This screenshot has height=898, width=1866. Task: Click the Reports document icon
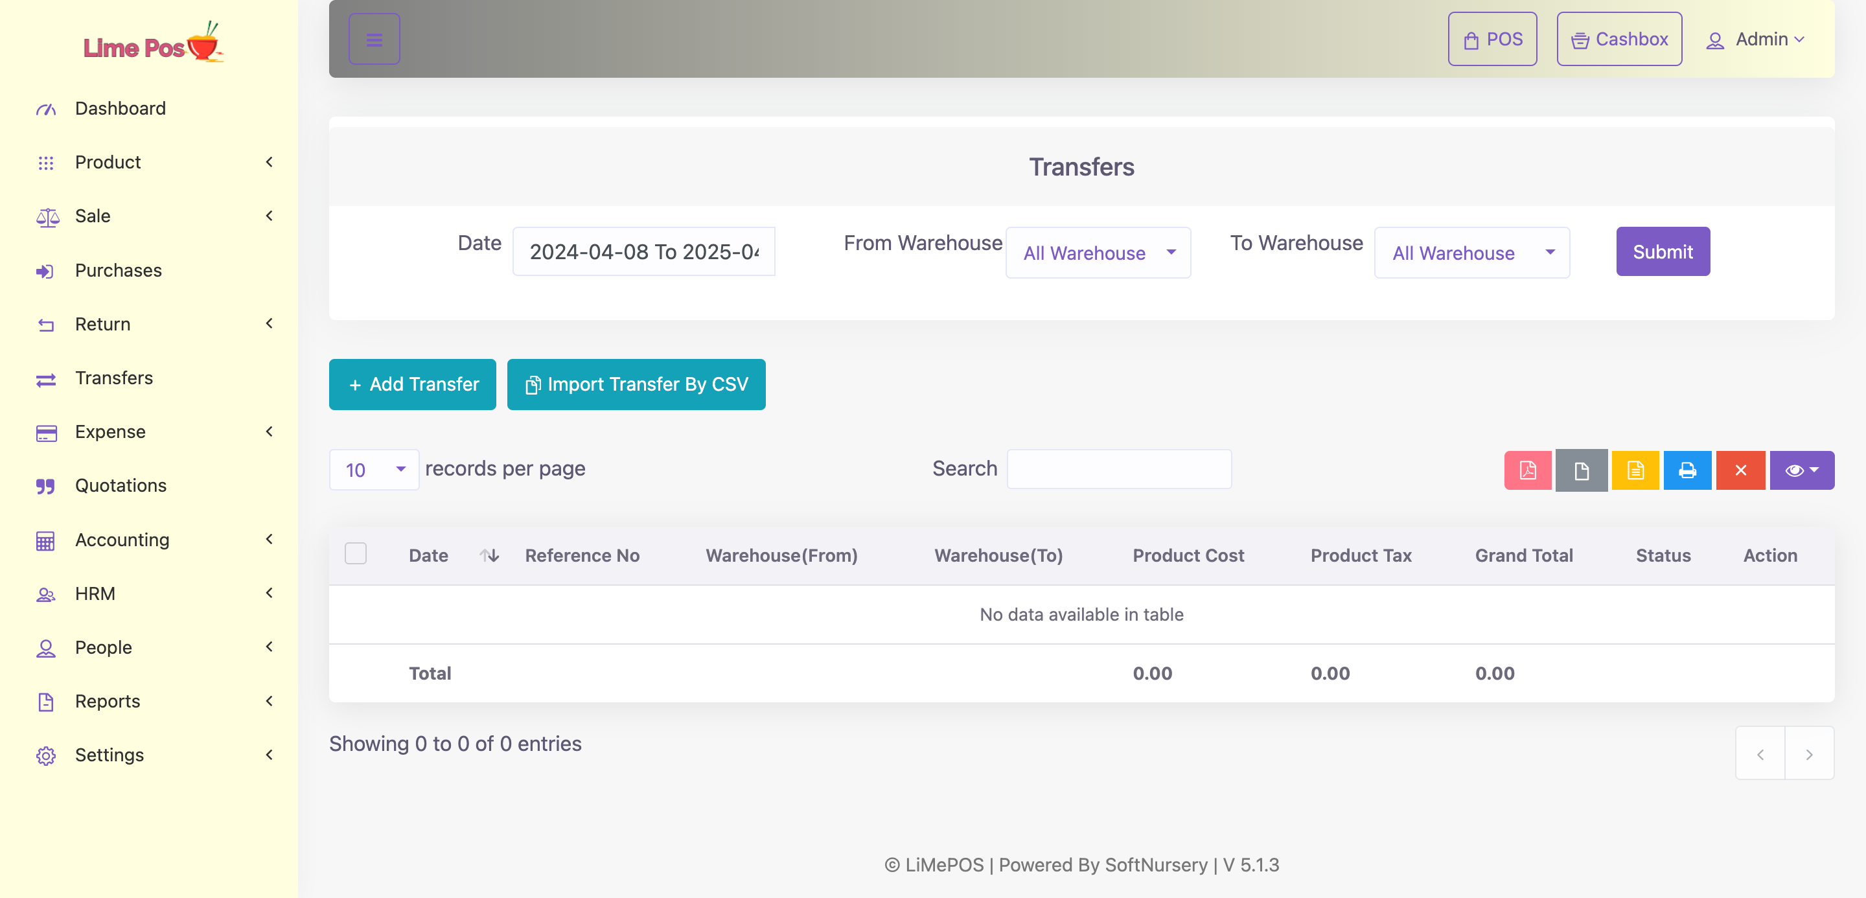pos(45,702)
